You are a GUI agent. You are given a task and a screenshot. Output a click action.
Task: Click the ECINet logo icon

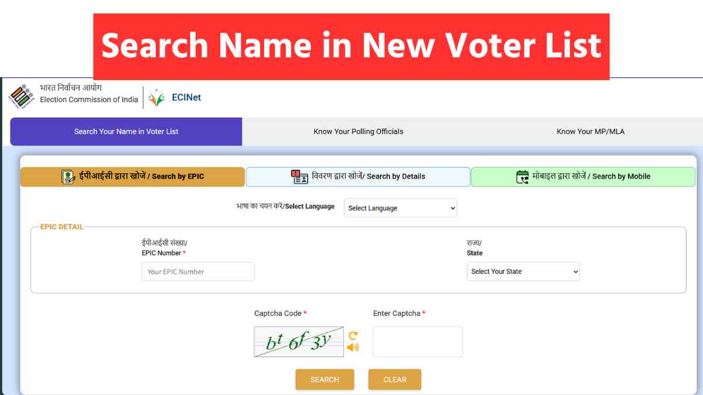[156, 97]
